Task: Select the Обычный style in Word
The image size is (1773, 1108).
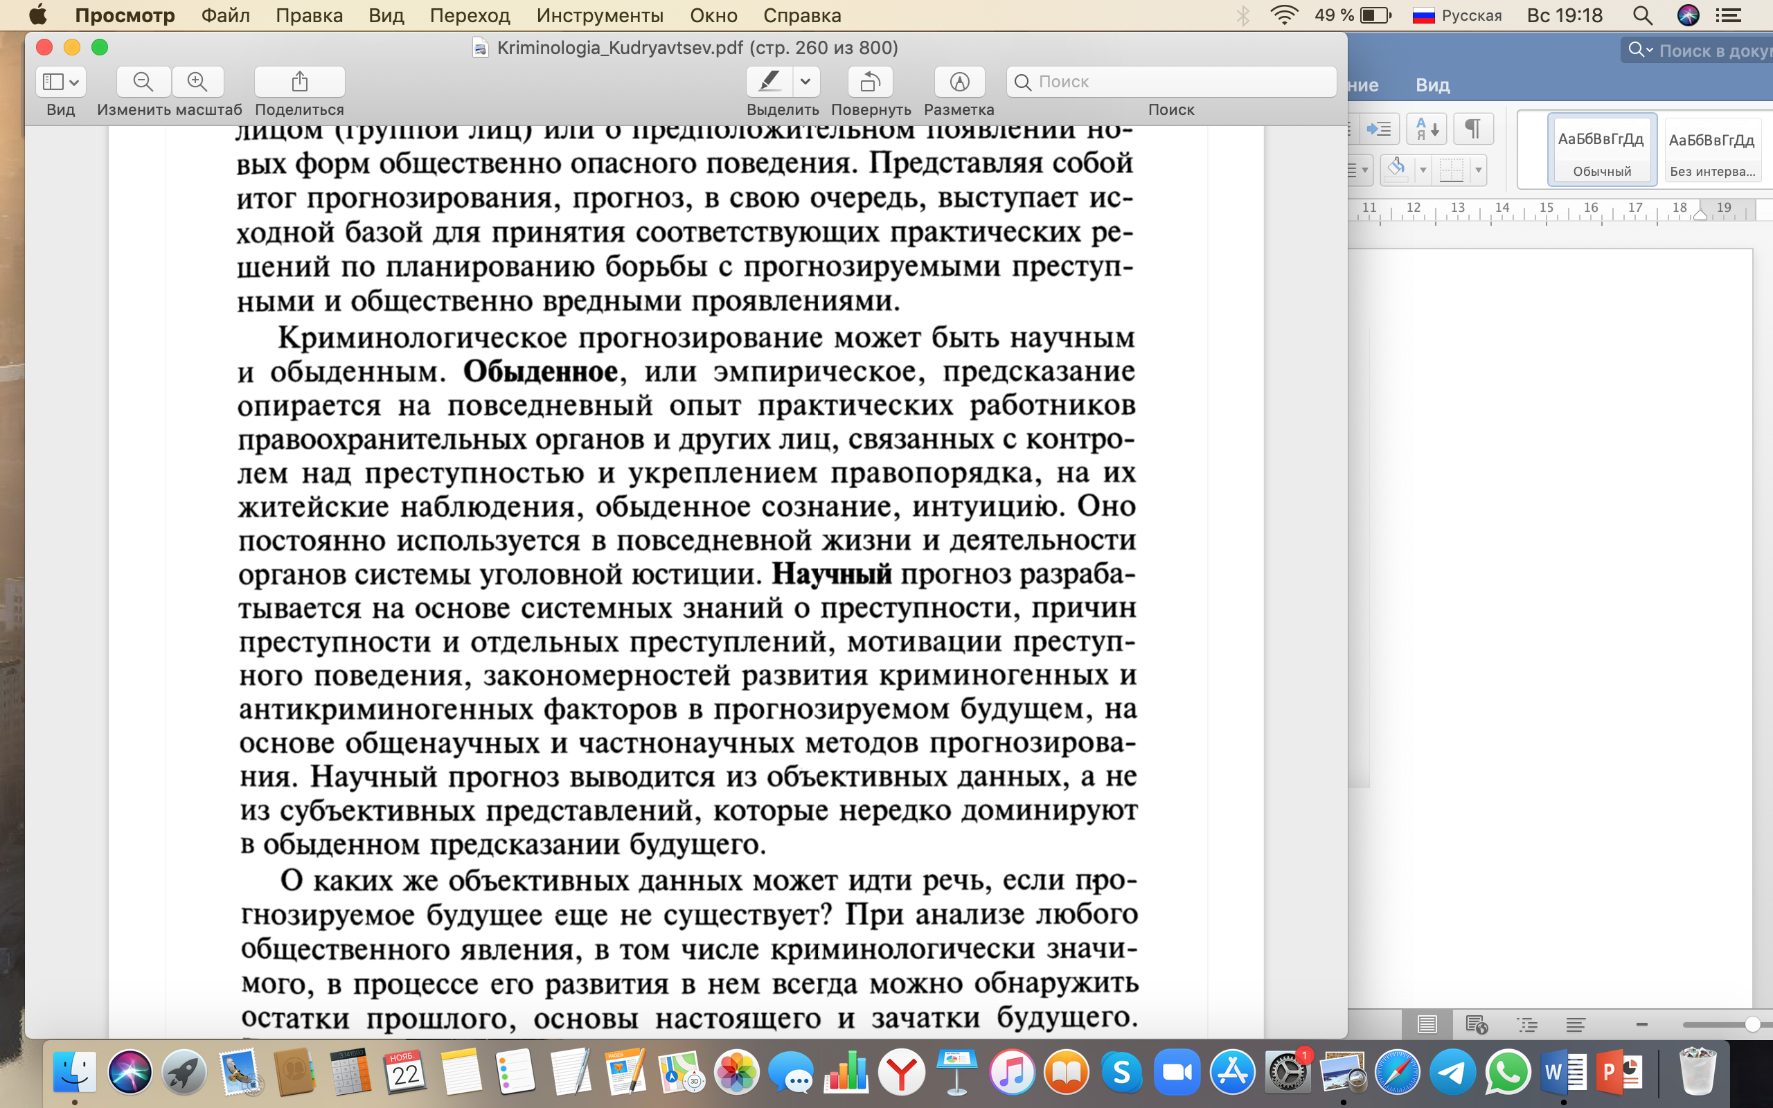Action: 1601,150
